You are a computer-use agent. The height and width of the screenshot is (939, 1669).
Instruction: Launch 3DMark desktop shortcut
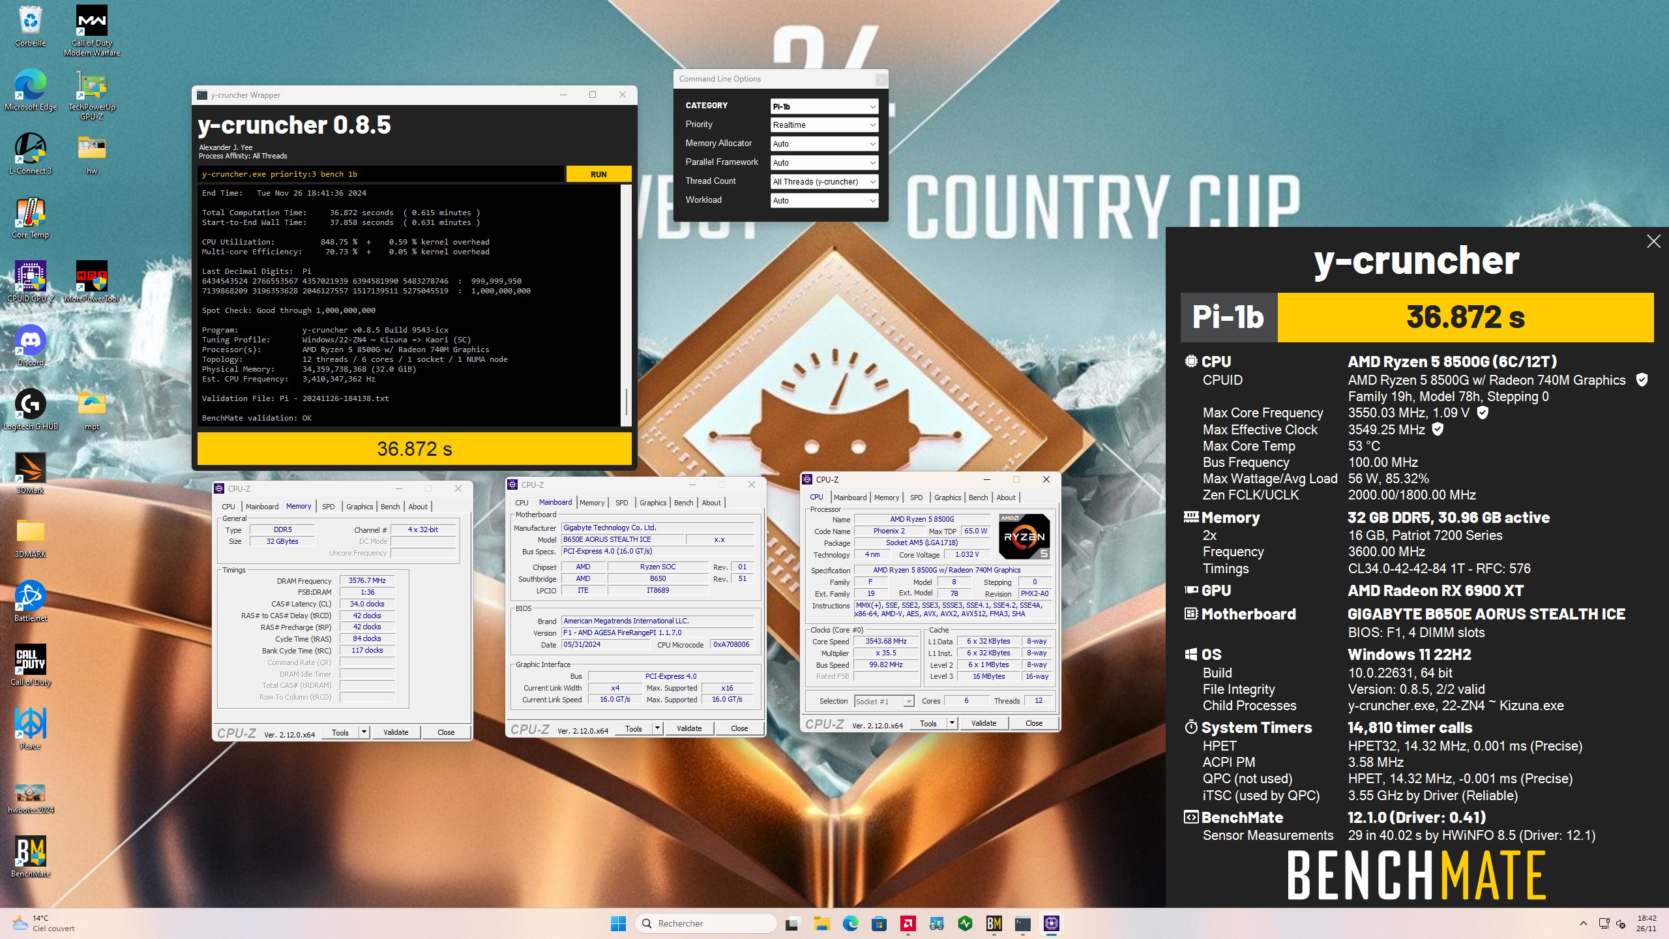(30, 473)
